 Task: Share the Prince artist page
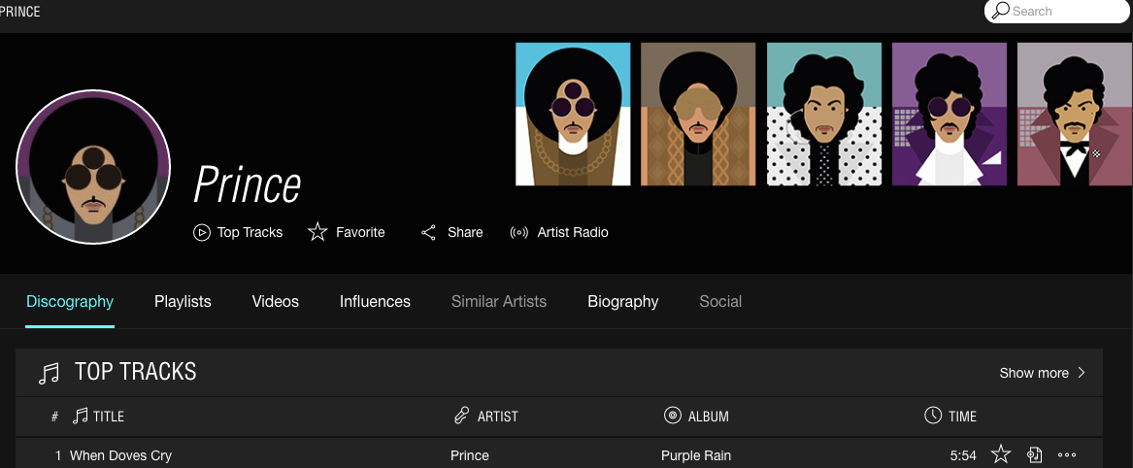pyautogui.click(x=451, y=232)
